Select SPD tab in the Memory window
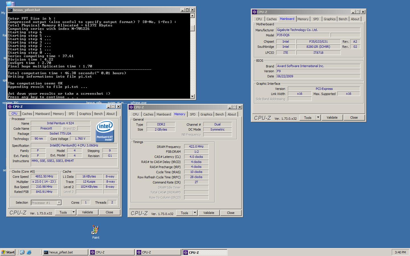This screenshot has height=256, width=410. pyautogui.click(x=193, y=114)
